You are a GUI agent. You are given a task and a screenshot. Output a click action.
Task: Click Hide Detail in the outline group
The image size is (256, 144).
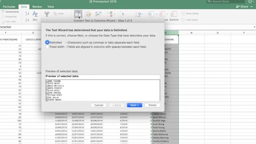[190, 20]
